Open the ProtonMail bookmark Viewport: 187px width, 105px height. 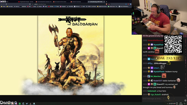[x=70, y=6]
